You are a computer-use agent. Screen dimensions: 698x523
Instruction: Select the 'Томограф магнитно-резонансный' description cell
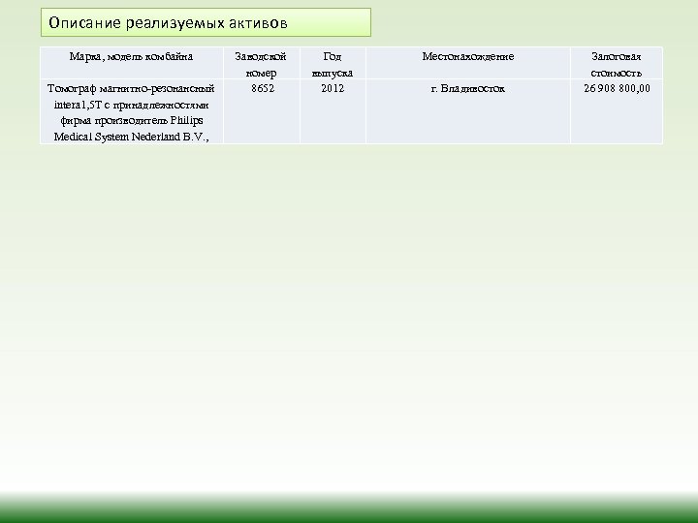coord(131,112)
